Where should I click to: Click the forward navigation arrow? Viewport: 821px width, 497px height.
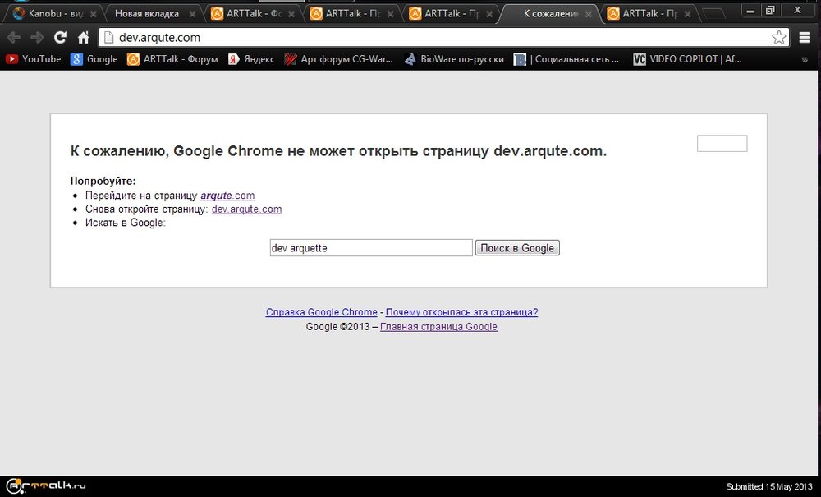pyautogui.click(x=37, y=37)
